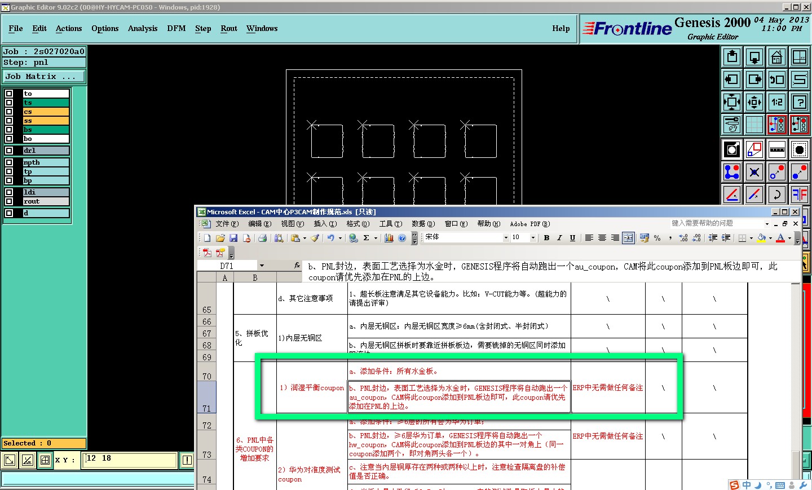
Task: Click the Save icon in Excel toolbar
Action: point(233,238)
